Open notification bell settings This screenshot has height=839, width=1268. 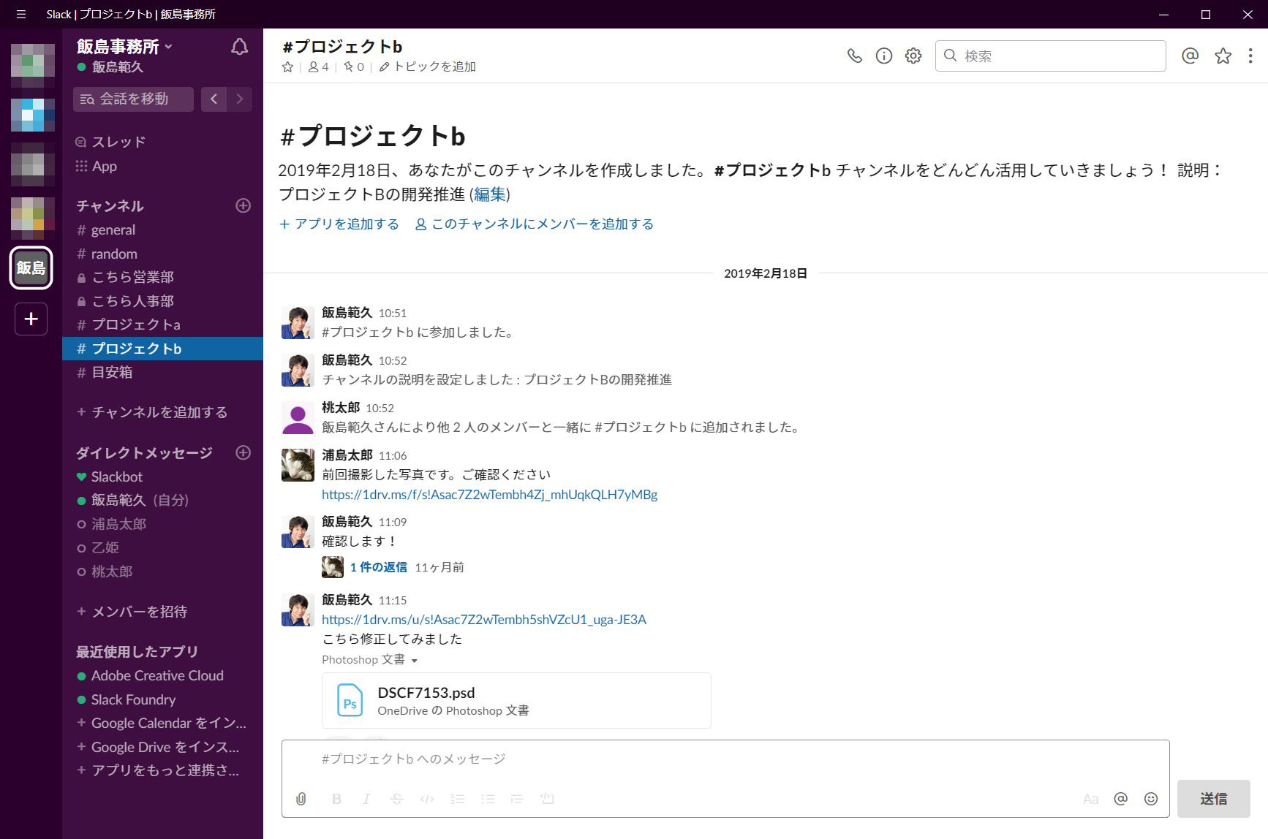[x=239, y=47]
